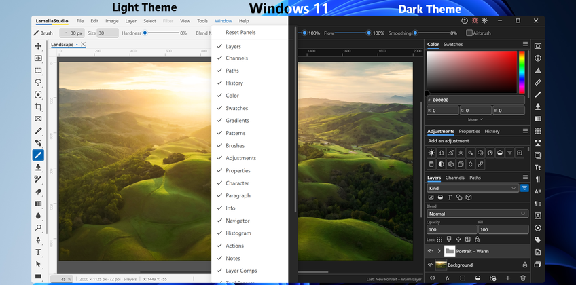This screenshot has height=285, width=576.
Task: Open the Info panel icon in right strip
Action: [x=538, y=58]
